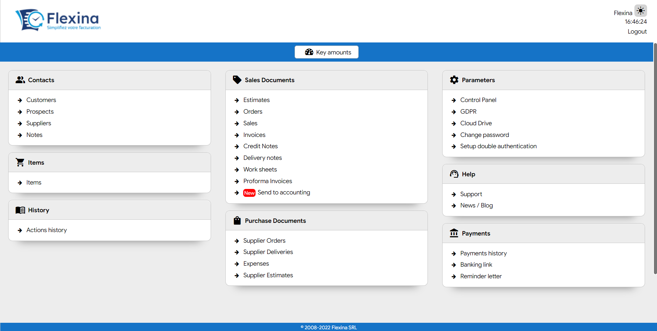Open Supplier Estimates
Screen dimensions: 657x331
[268, 275]
